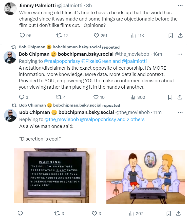Share Jimmy Palmiotti's tweet
This screenshot has width=188, height=219.
pyautogui.click(x=180, y=35)
